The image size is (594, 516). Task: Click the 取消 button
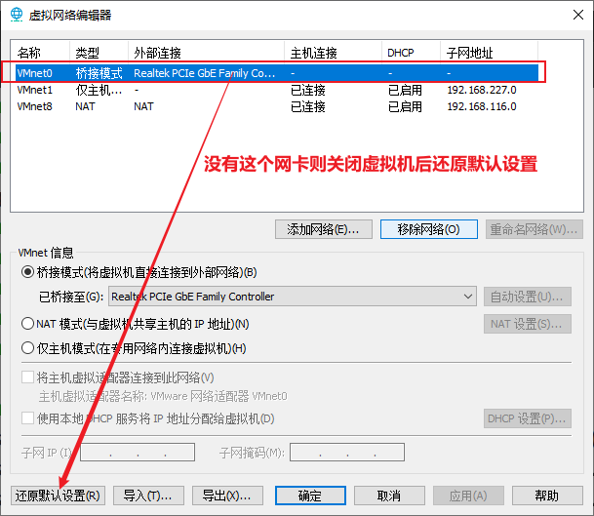[388, 496]
